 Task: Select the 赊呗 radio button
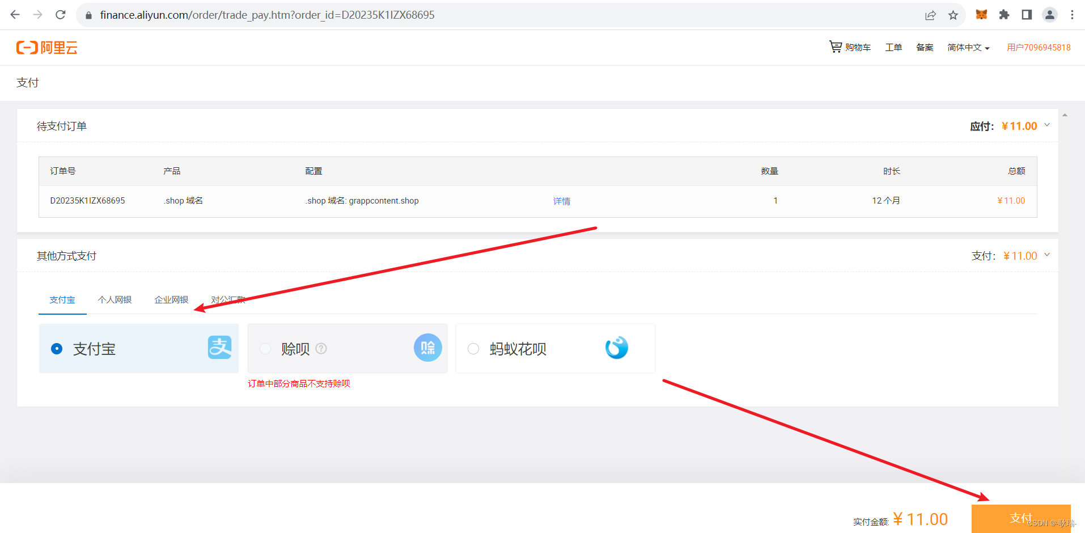[x=265, y=349]
